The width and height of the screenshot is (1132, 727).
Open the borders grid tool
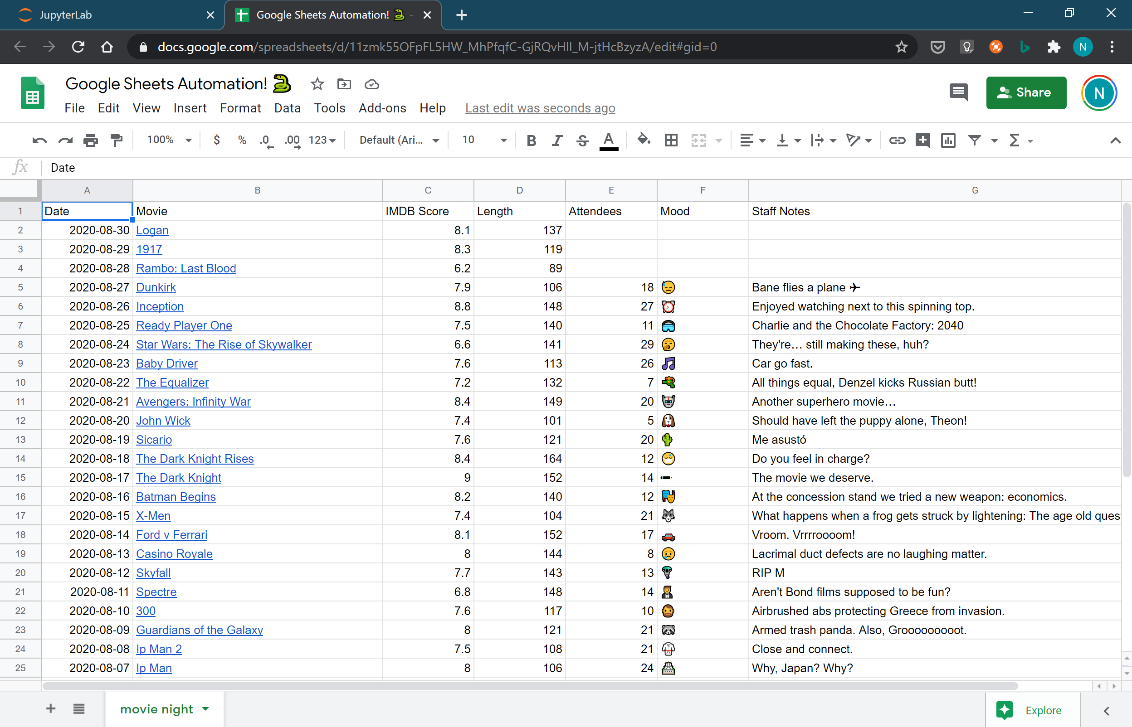(671, 140)
